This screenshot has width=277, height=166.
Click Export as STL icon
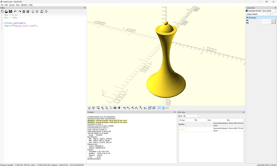click(x=42, y=11)
